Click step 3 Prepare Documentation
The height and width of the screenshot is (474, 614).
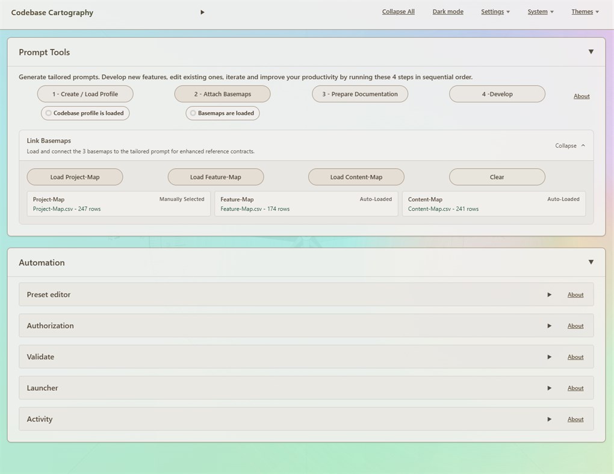pos(360,94)
